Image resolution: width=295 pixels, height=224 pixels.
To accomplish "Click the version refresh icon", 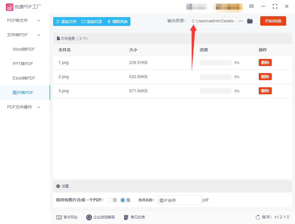I will tap(258, 217).
